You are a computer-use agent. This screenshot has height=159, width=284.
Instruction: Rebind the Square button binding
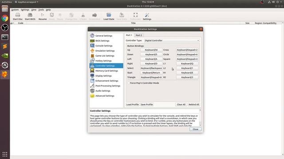pos(187,59)
